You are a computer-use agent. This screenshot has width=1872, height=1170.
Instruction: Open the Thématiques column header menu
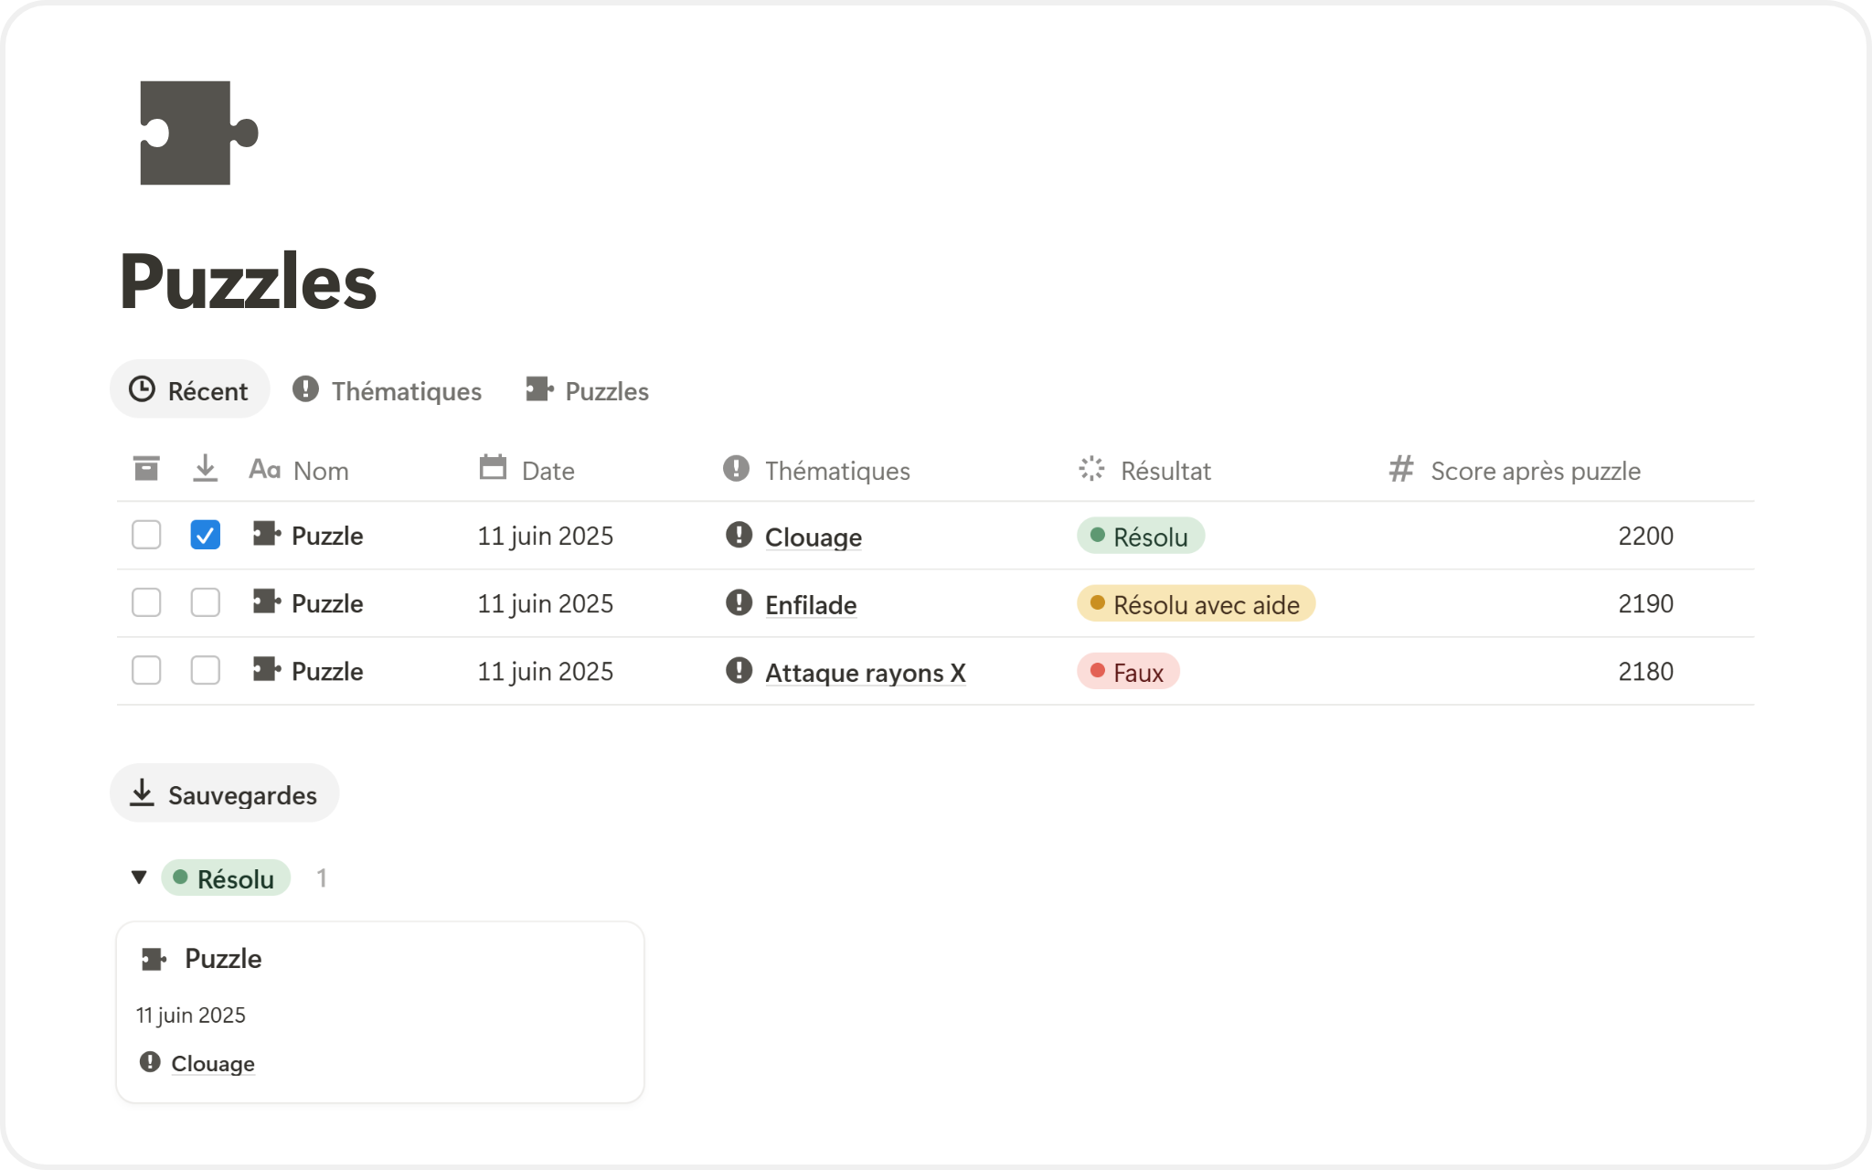coord(836,471)
